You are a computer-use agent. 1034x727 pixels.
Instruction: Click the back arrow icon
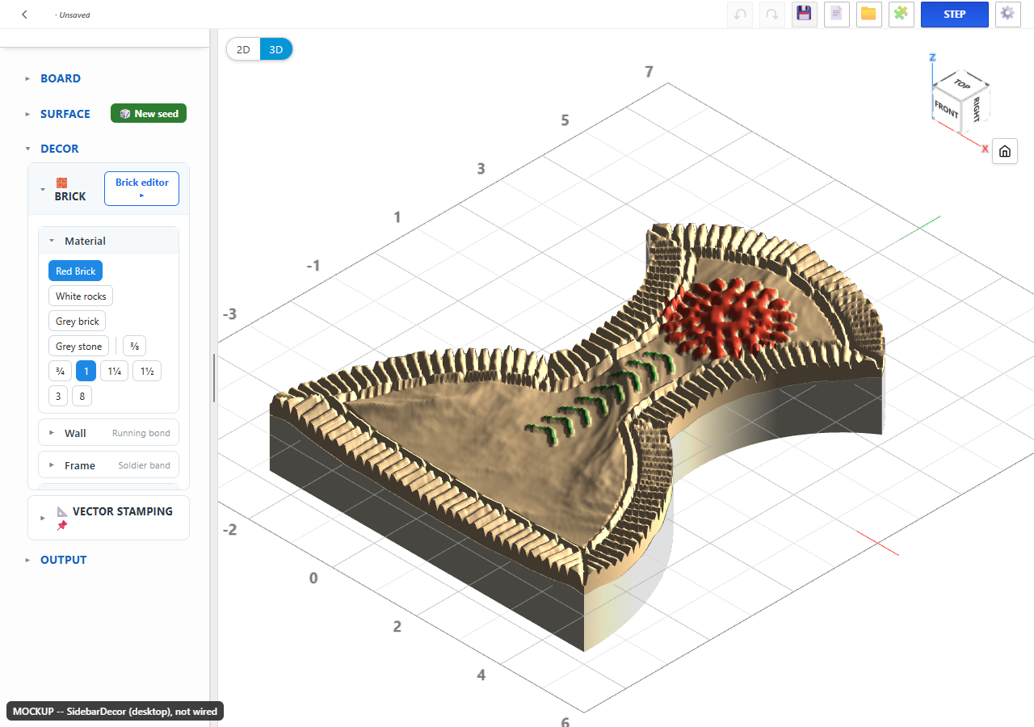24,15
